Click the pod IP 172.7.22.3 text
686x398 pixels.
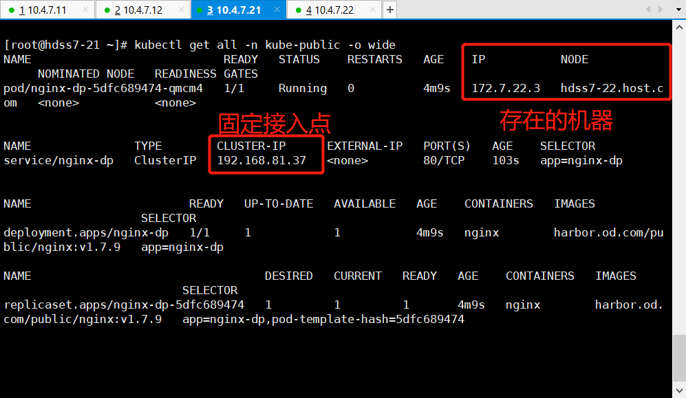pos(506,88)
